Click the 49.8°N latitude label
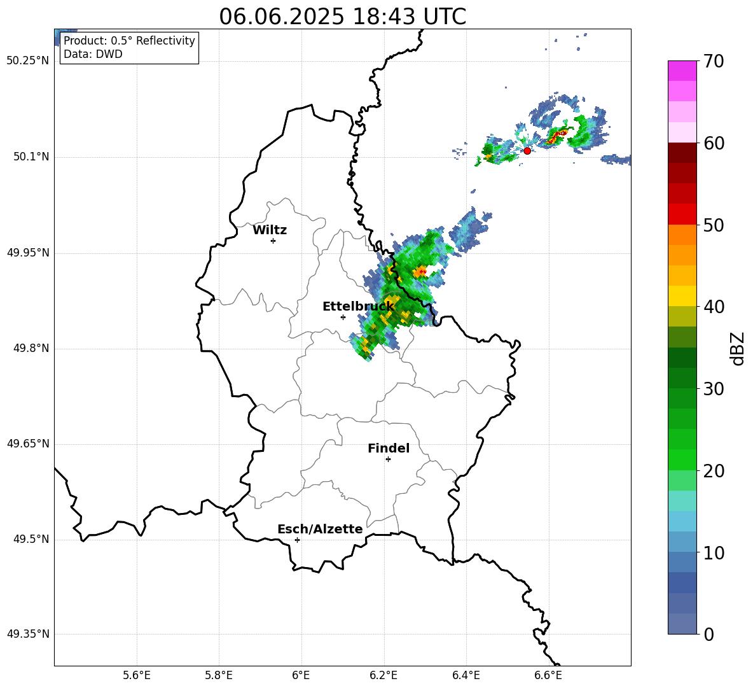Screen dimensions: 753x688 [31, 348]
